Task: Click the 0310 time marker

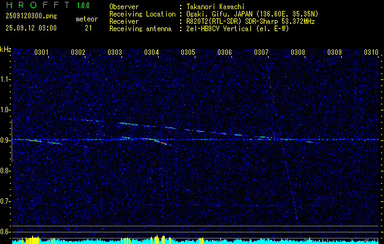Action: pyautogui.click(x=371, y=52)
